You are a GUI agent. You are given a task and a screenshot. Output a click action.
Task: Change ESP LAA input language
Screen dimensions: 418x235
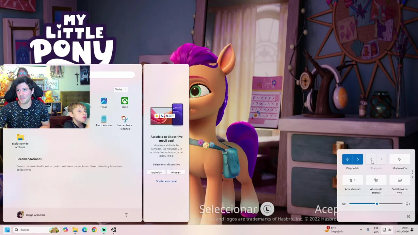tap(376, 230)
